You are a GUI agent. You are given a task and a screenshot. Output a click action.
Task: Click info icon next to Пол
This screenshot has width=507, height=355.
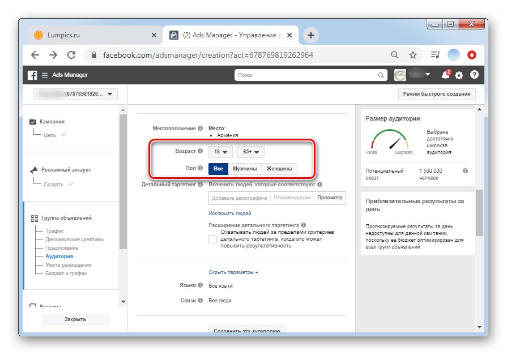(x=200, y=168)
